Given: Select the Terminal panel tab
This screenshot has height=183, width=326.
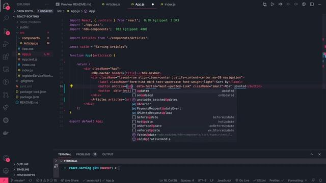Looking at the screenshot, I should point(65,154).
